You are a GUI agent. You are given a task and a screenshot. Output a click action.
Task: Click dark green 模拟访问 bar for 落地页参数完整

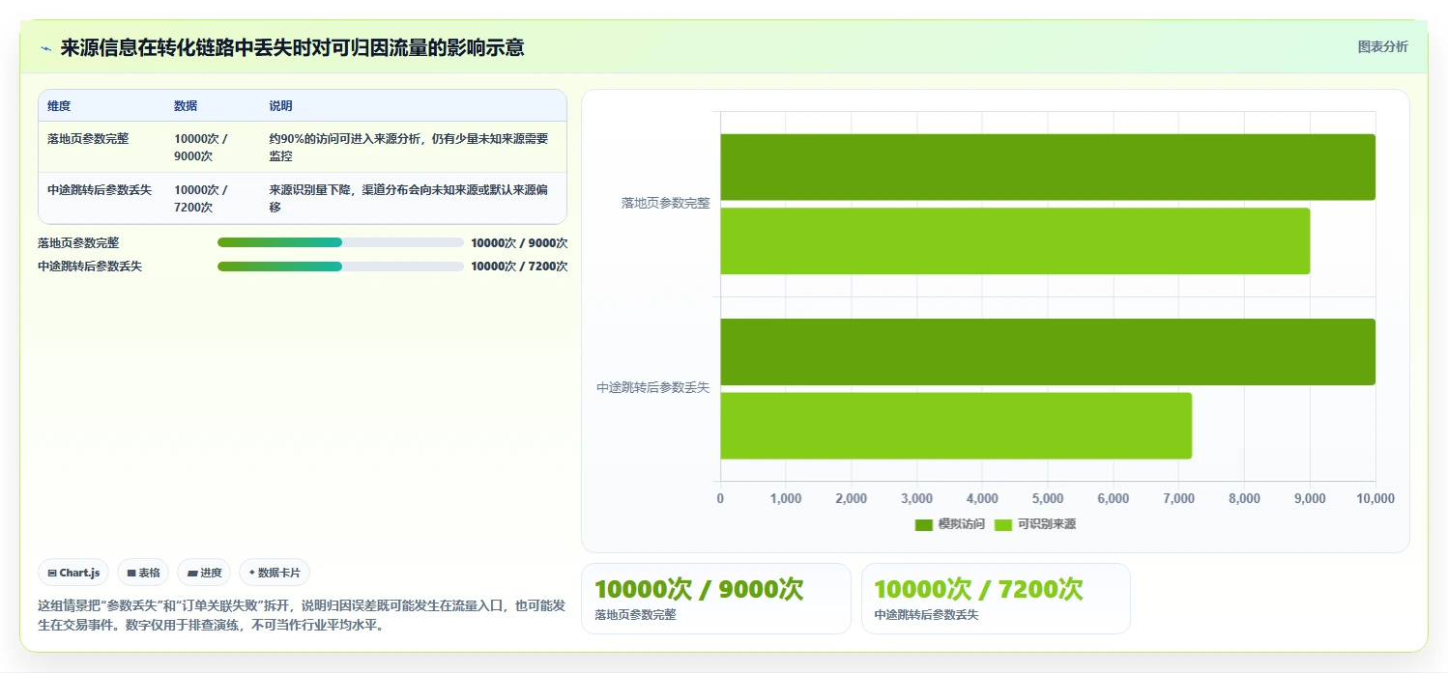tap(1048, 167)
